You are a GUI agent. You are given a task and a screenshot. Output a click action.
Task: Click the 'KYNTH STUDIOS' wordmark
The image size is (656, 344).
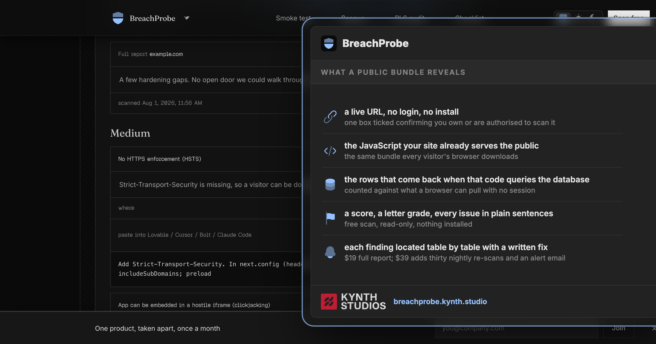pos(363,301)
